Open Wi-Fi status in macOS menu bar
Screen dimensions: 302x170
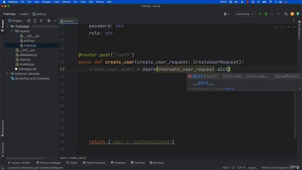270,2
